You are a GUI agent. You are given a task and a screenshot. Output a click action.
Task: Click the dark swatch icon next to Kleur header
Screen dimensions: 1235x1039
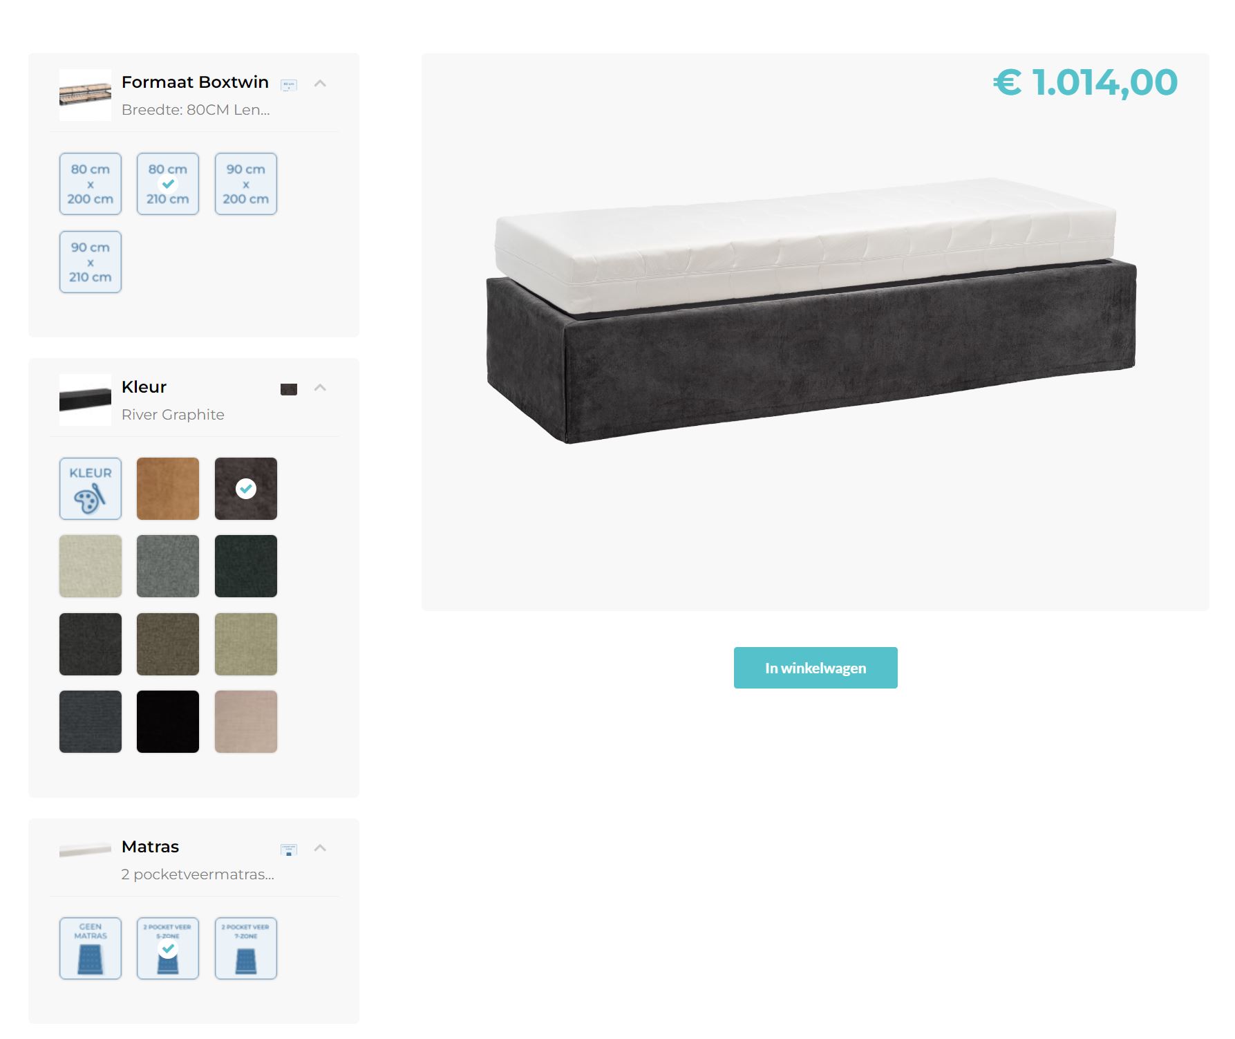289,389
